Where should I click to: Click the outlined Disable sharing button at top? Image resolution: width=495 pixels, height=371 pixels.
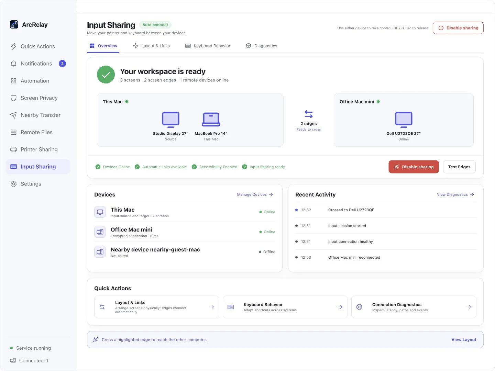coord(458,28)
